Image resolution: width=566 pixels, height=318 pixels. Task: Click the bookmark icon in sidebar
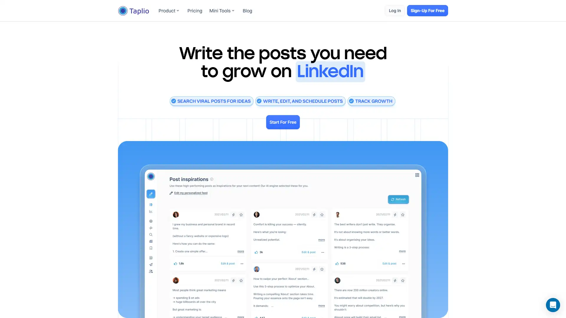pyautogui.click(x=151, y=248)
